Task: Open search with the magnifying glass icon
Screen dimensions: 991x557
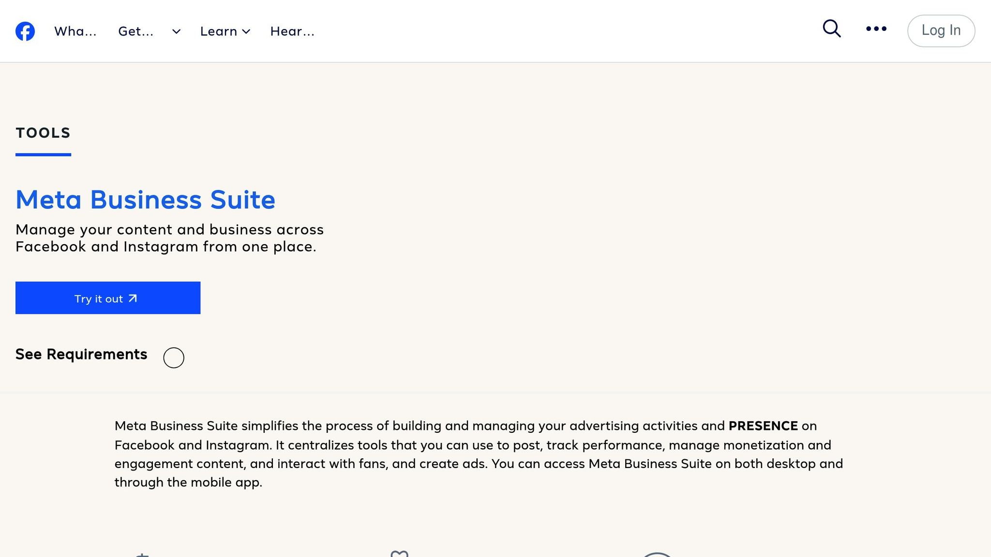Action: click(831, 29)
